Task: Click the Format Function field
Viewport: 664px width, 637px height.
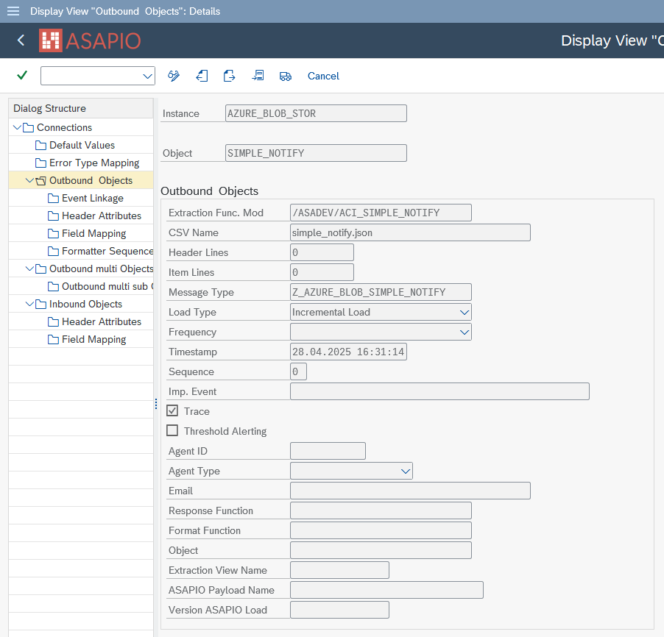Action: pyautogui.click(x=381, y=530)
